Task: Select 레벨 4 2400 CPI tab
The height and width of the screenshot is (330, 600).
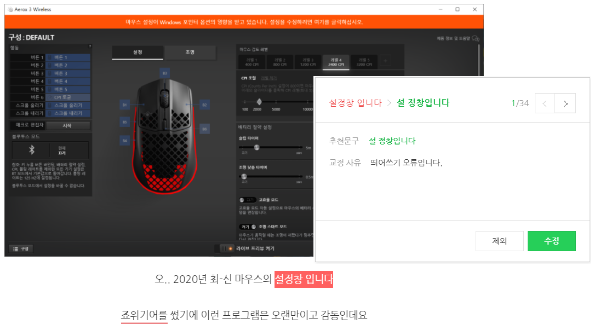Action: pyautogui.click(x=336, y=62)
